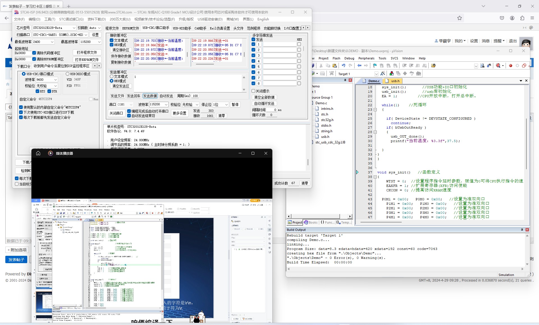Open 资料下载(D) menu
This screenshot has height=325, width=539.
point(97,19)
